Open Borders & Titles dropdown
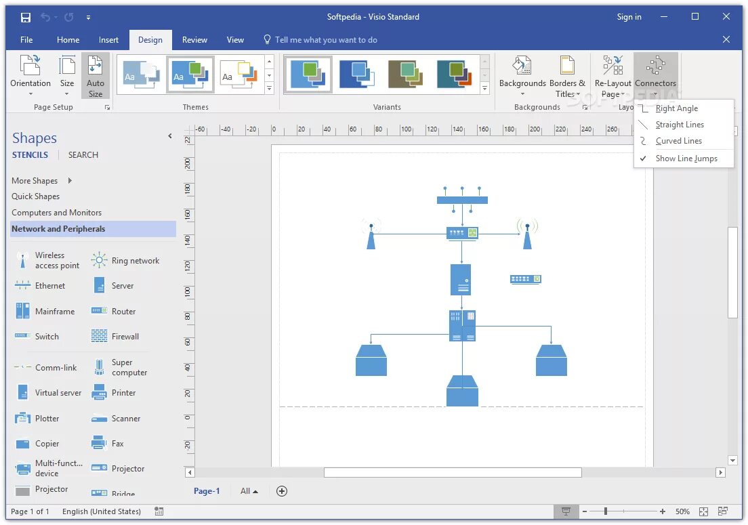Screen dimensions: 748x525 [x=567, y=76]
